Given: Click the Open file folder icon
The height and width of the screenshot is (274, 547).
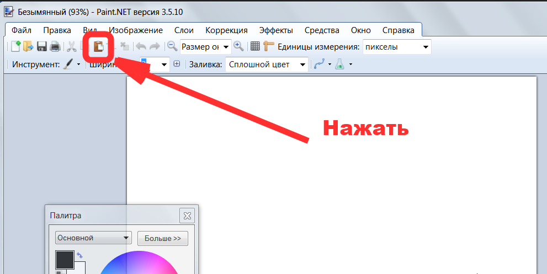Looking at the screenshot, I should click(x=28, y=46).
